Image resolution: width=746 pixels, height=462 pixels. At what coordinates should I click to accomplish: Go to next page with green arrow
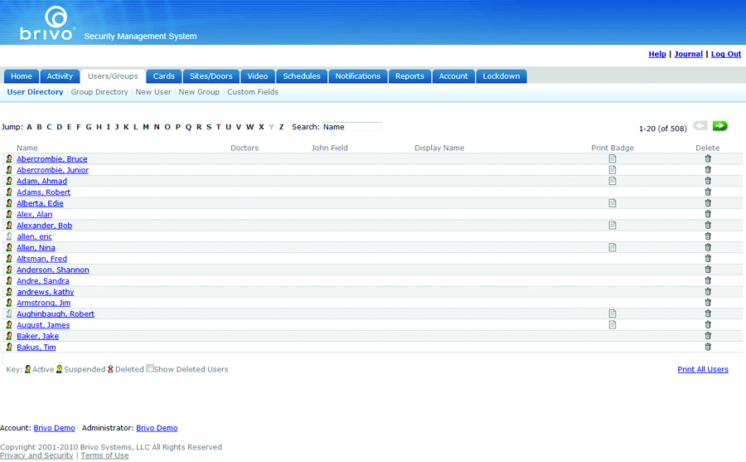[719, 126]
